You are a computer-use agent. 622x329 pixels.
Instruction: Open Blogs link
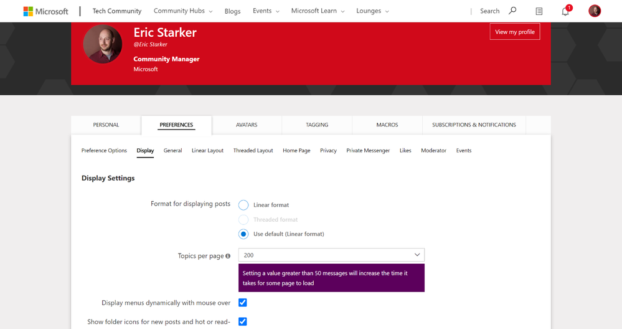coord(232,11)
